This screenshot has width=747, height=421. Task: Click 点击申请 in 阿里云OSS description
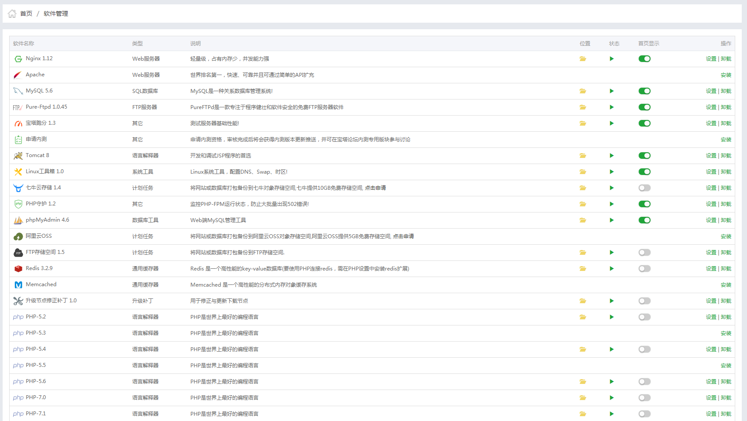coord(403,236)
